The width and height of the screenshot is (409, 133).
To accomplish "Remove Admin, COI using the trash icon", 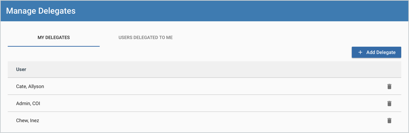I will tap(389, 103).
